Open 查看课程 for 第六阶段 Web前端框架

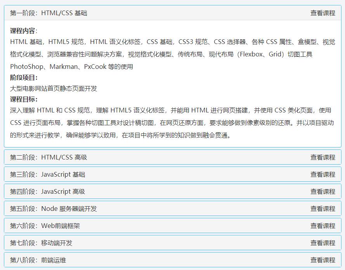tap(323, 226)
